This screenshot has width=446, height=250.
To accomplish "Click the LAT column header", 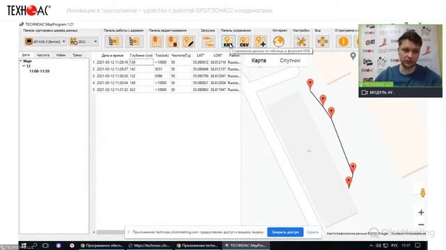I will pyautogui.click(x=201, y=56).
